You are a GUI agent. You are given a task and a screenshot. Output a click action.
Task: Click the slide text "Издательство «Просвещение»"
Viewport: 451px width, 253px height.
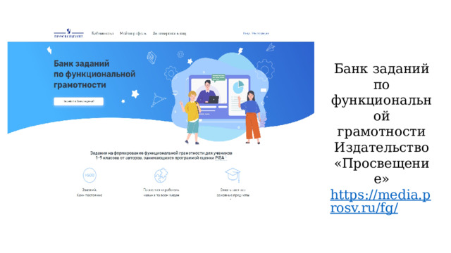point(381,163)
